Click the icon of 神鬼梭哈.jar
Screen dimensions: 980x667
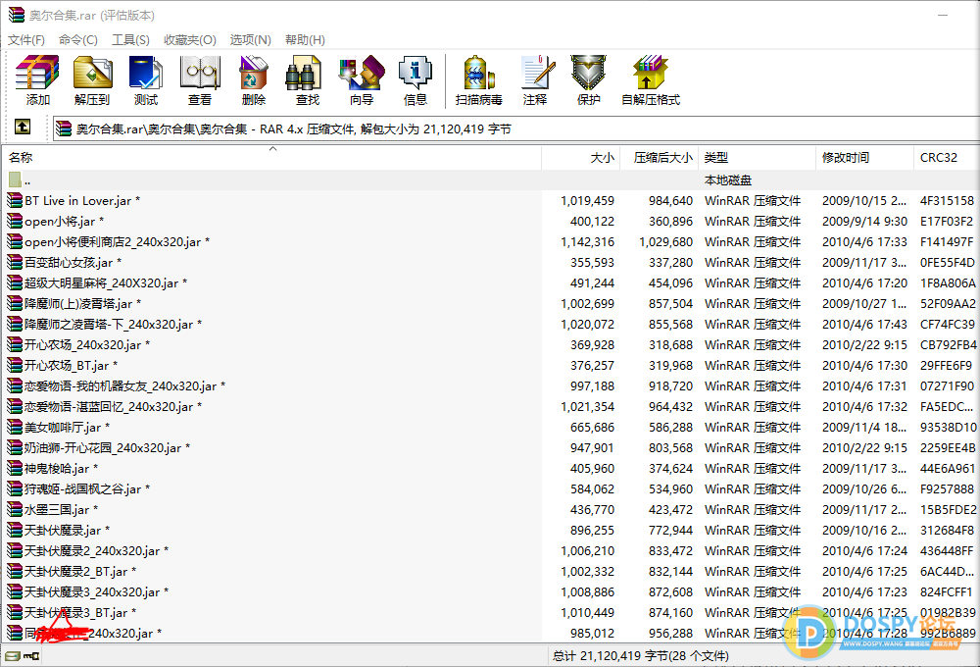15,469
